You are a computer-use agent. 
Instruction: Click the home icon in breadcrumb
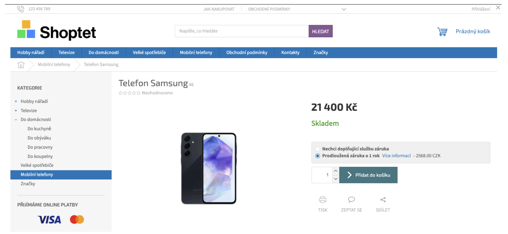tap(21, 65)
